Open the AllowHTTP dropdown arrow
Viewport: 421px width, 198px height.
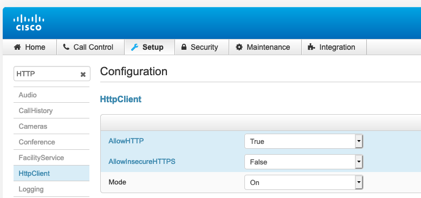pyautogui.click(x=359, y=141)
